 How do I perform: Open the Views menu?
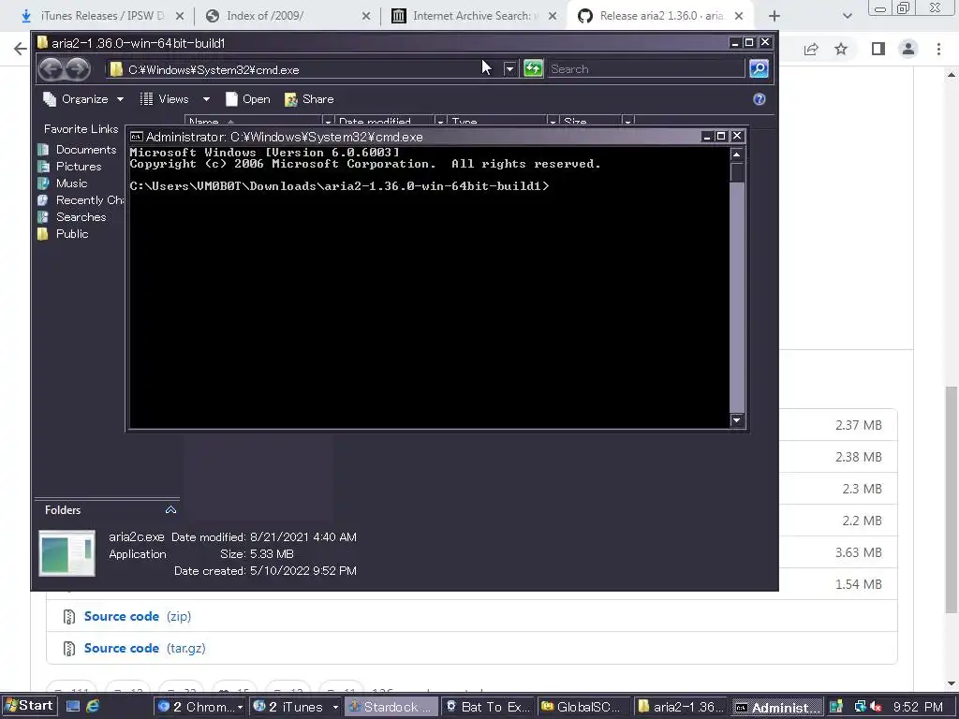point(165,99)
